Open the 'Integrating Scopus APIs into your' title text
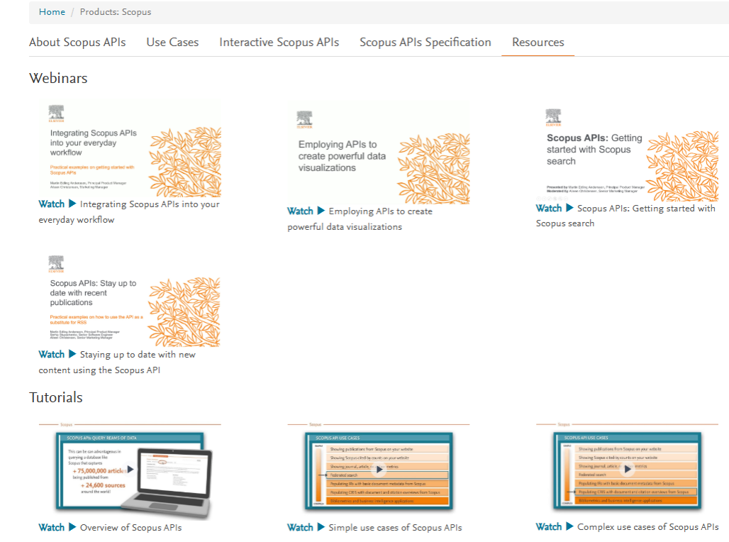Screen dimensions: 729x542 pos(150,204)
